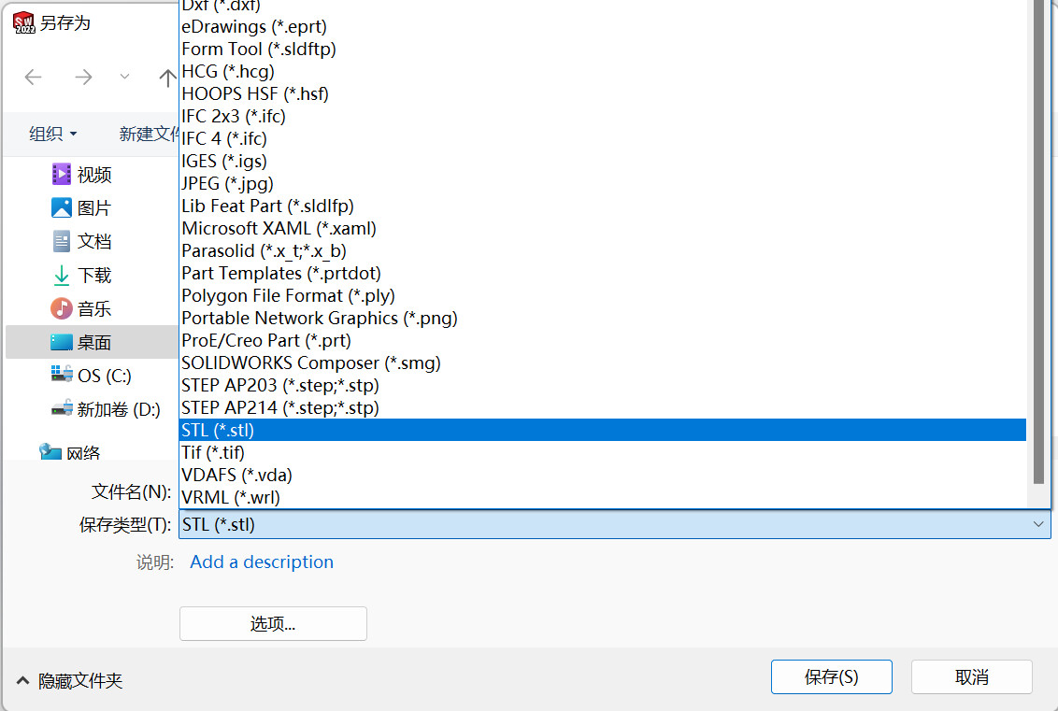Open the Documents (文档) folder
This screenshot has width=1058, height=711.
pyautogui.click(x=93, y=241)
